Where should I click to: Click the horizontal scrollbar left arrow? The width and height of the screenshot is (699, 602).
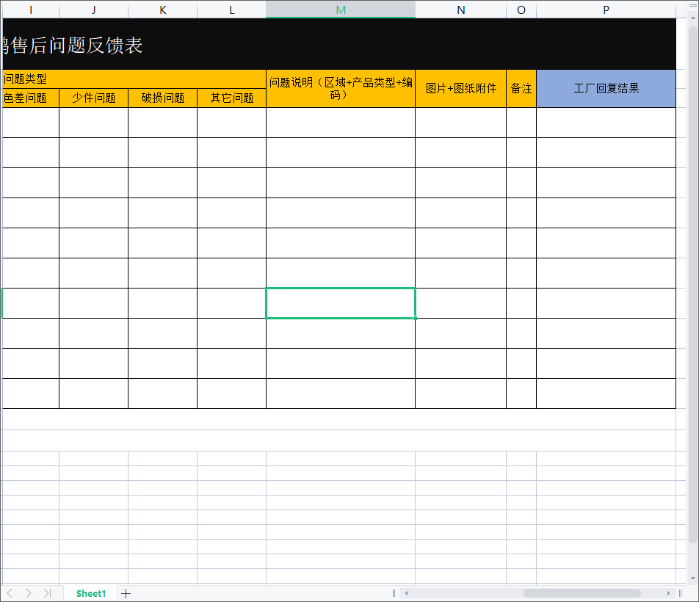pos(406,593)
